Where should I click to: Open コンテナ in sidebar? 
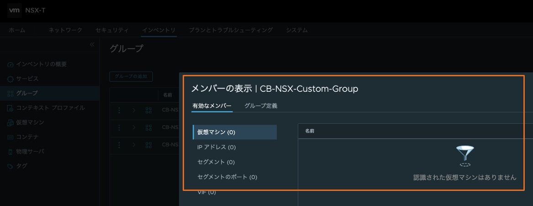(27, 137)
